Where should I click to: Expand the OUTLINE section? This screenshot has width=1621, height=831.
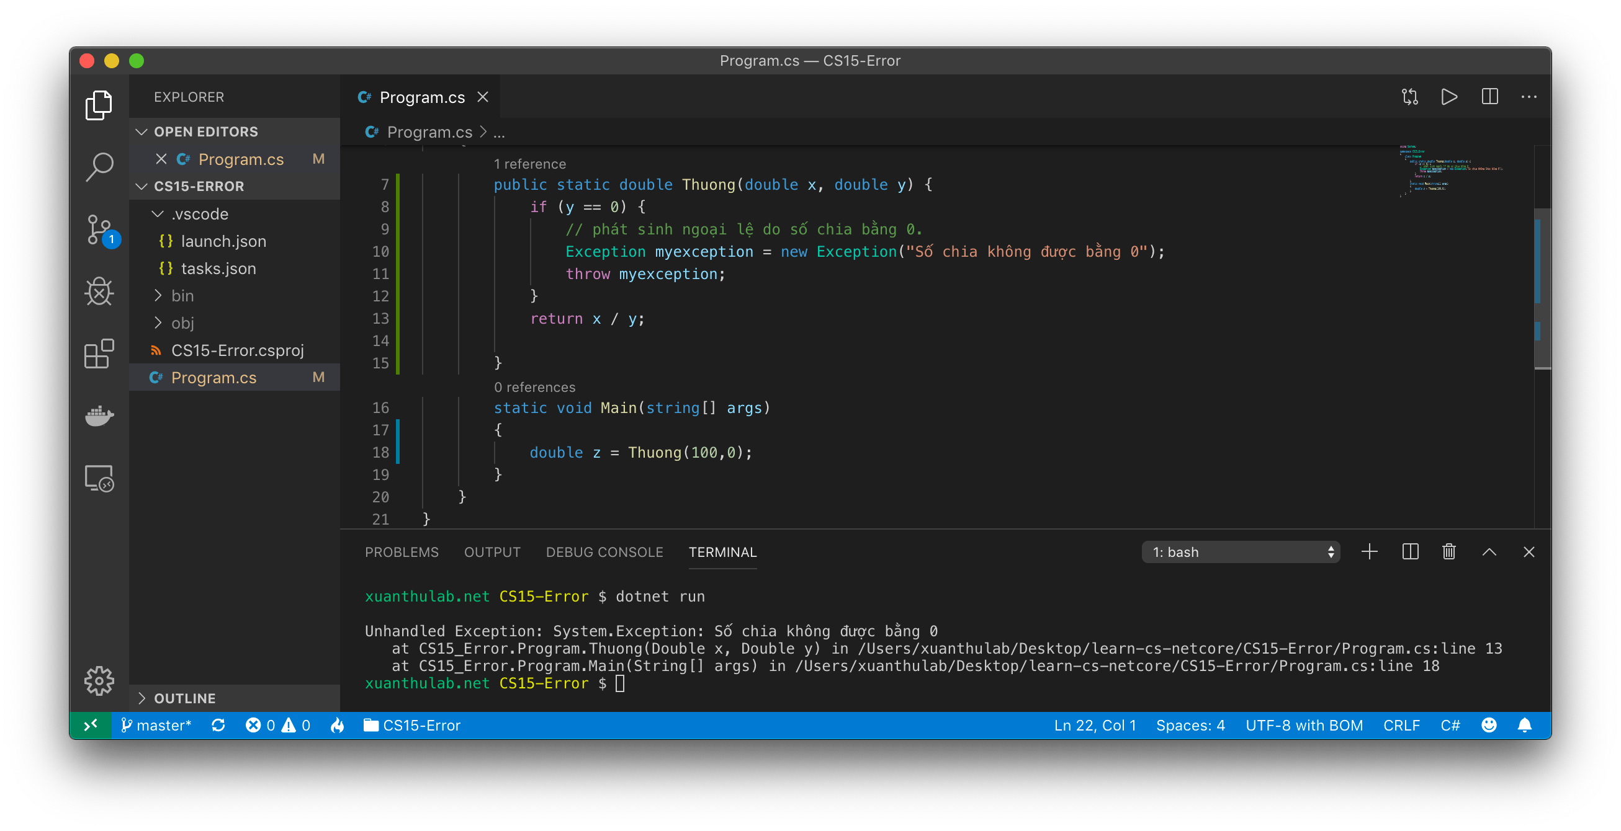184,698
